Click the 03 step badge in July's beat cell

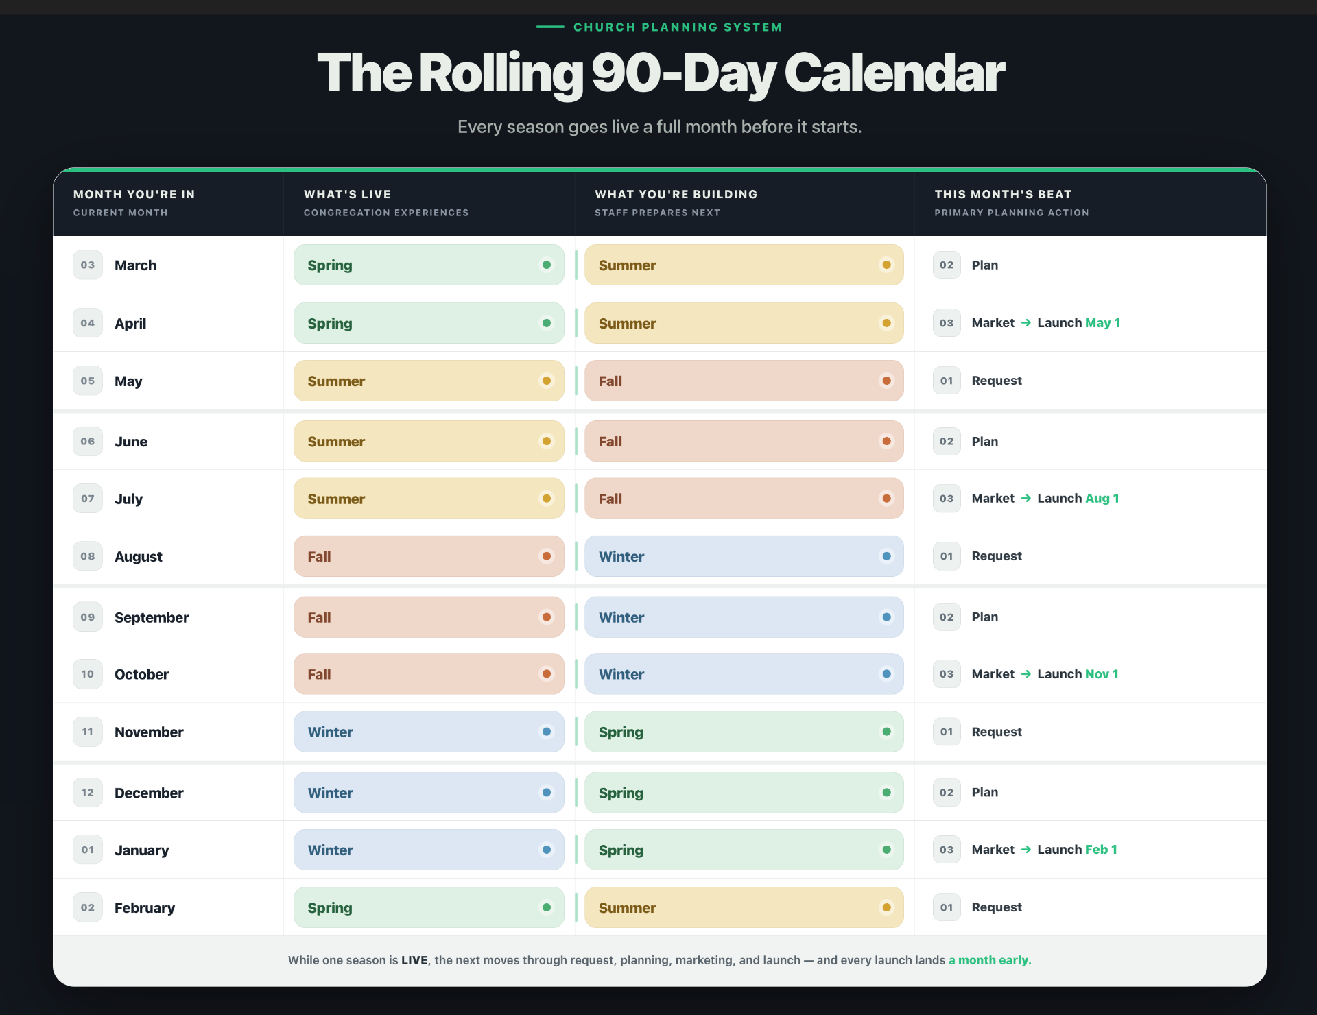click(x=947, y=499)
